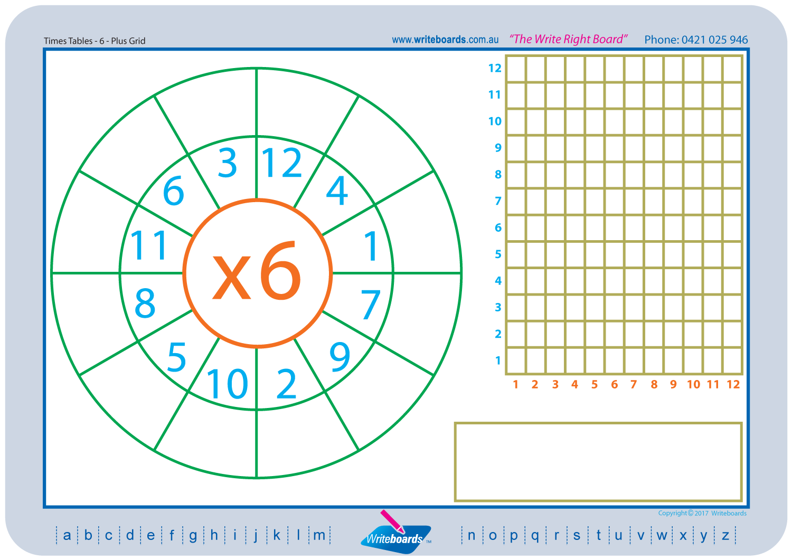Select the blue number 2 in the wheel

(287, 384)
